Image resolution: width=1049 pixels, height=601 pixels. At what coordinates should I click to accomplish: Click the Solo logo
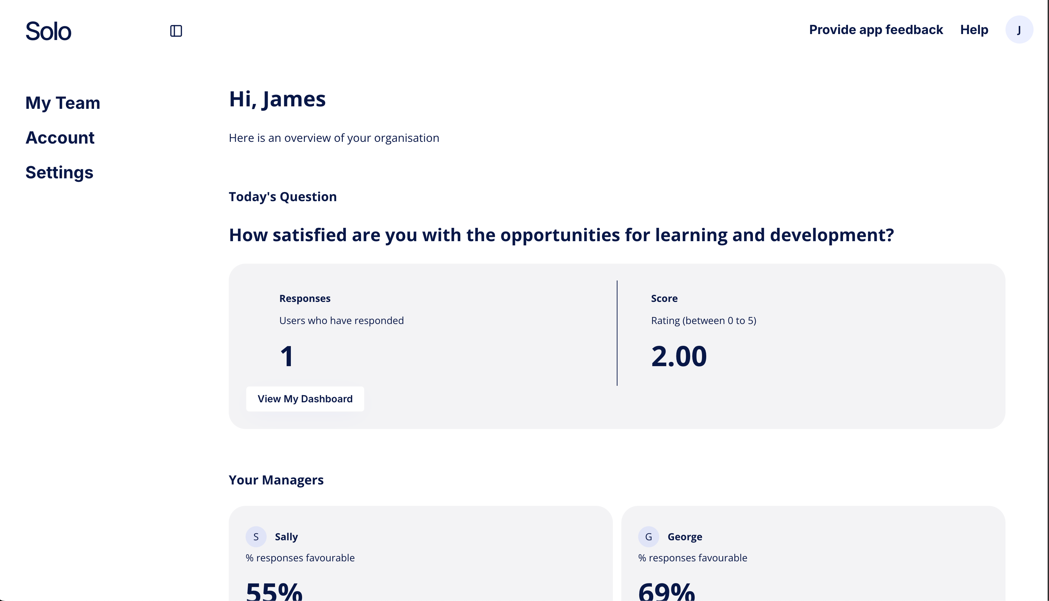[48, 31]
